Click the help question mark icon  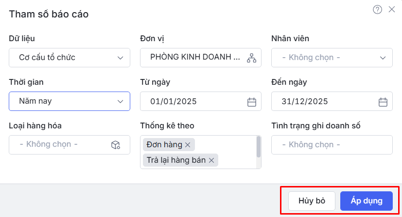377,9
